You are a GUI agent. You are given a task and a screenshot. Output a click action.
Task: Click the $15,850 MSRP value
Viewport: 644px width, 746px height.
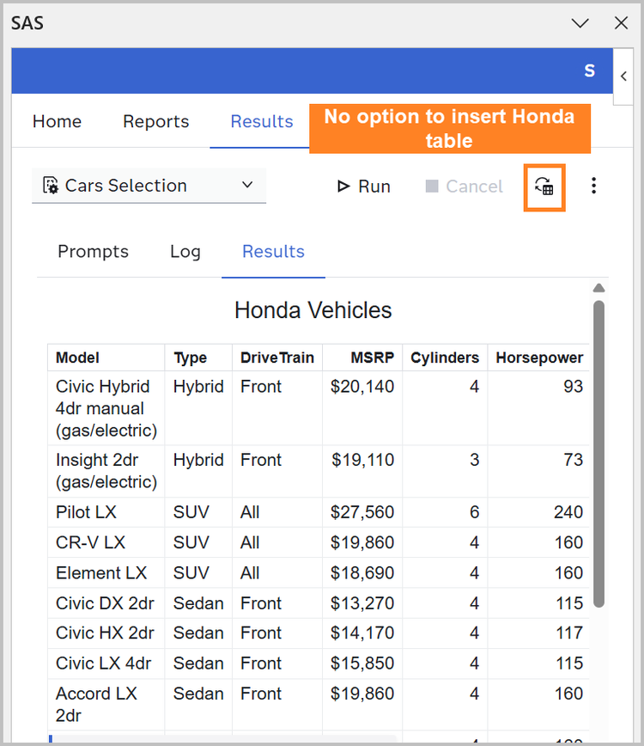coord(362,663)
